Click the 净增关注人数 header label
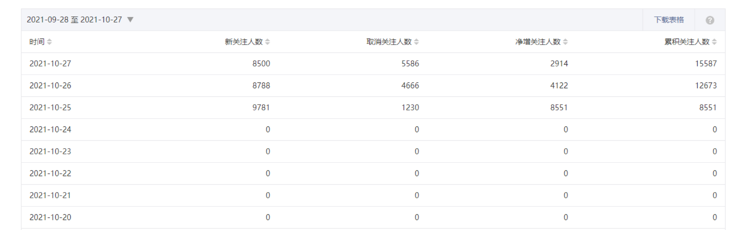 [x=538, y=42]
